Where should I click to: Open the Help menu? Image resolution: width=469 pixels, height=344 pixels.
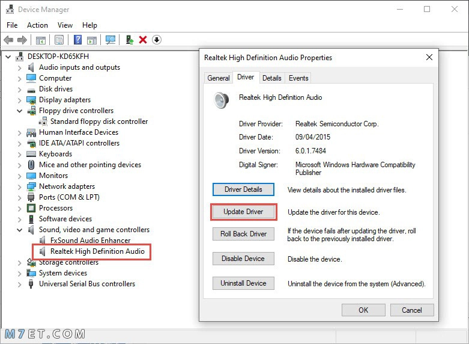[x=89, y=25]
